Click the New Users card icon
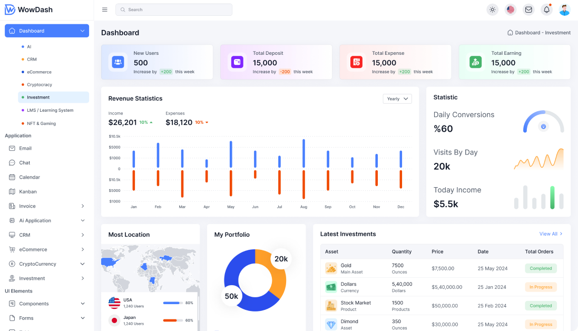This screenshot has height=331, width=578. click(x=118, y=62)
